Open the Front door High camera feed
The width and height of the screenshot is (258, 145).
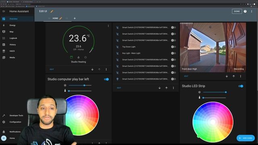coord(213,48)
